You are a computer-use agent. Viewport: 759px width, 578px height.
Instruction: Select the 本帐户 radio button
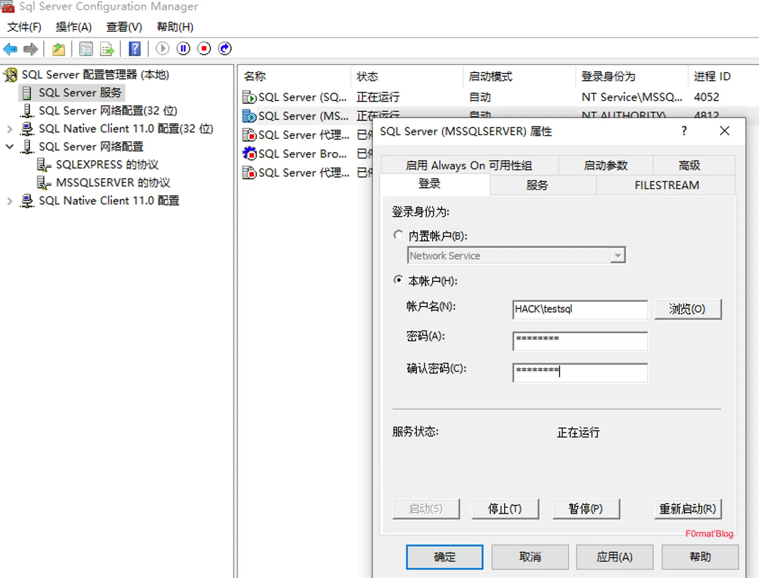click(x=398, y=280)
